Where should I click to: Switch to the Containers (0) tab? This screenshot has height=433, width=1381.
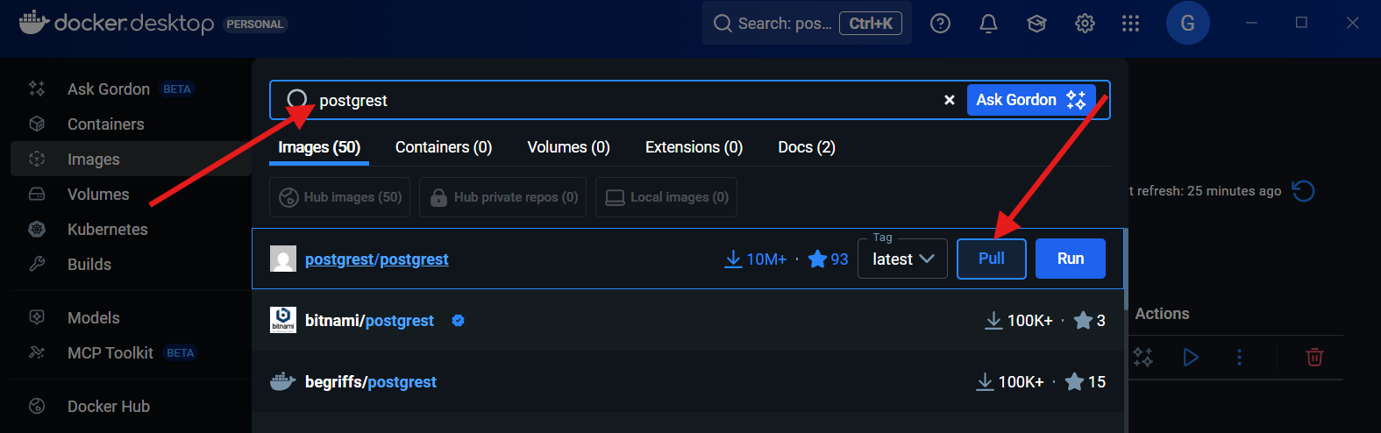tap(444, 147)
